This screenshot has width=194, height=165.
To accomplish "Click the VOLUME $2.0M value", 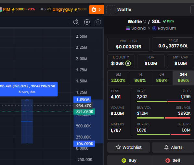I will click(x=117, y=113).
